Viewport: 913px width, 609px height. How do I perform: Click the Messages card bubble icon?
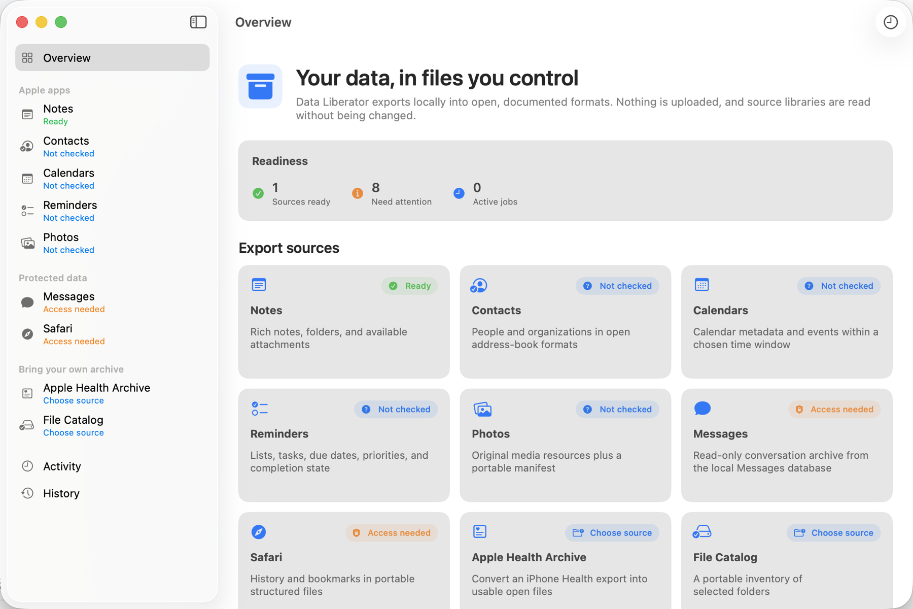pyautogui.click(x=702, y=409)
